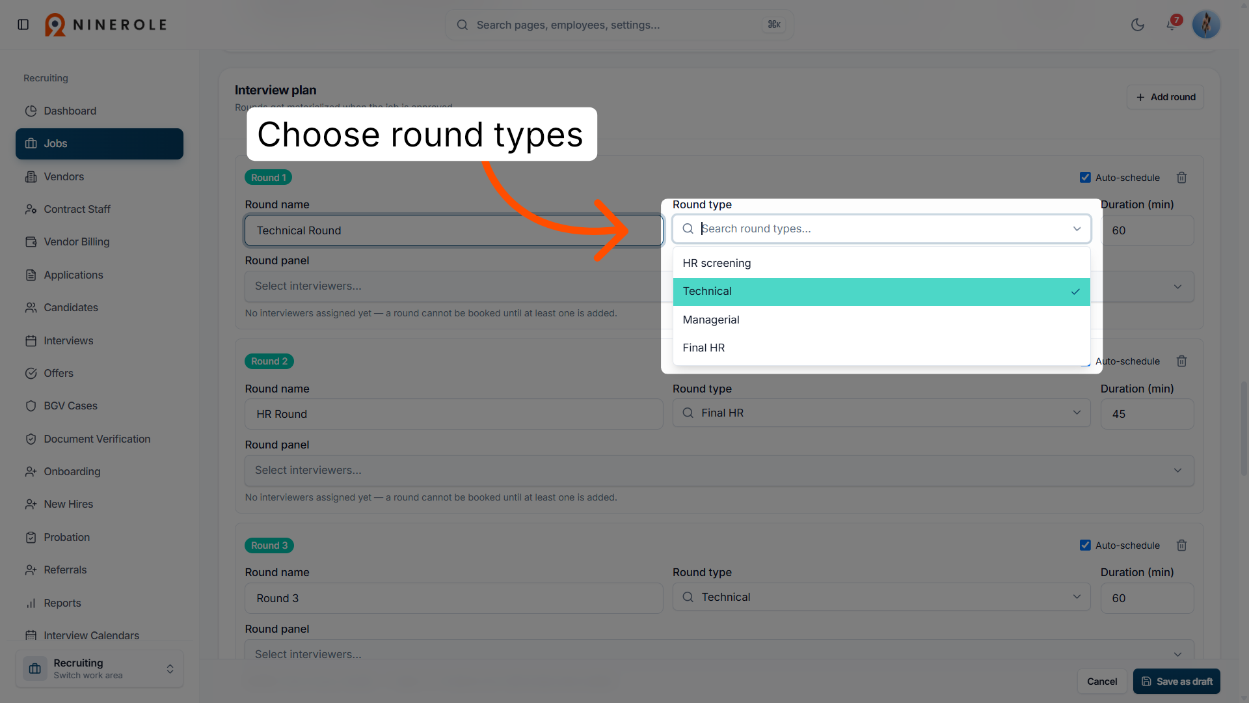The height and width of the screenshot is (703, 1249).
Task: Click the Document Verification icon
Action: click(x=31, y=439)
